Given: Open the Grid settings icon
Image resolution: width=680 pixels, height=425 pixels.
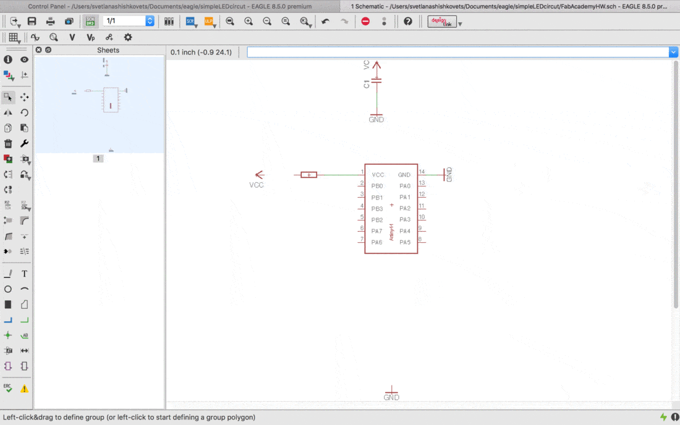Looking at the screenshot, I should tap(14, 38).
